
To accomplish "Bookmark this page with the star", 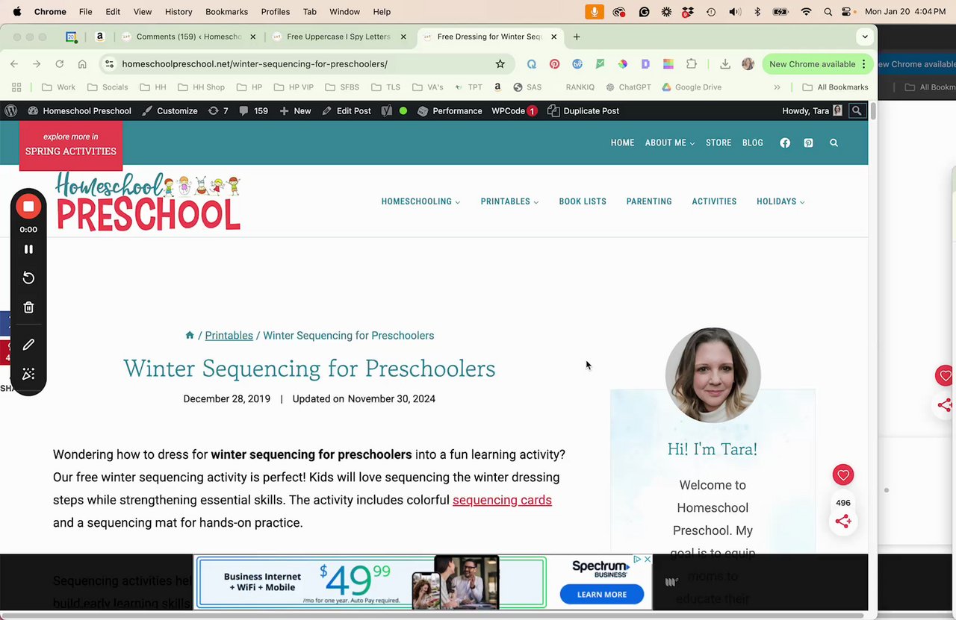I will (x=500, y=64).
